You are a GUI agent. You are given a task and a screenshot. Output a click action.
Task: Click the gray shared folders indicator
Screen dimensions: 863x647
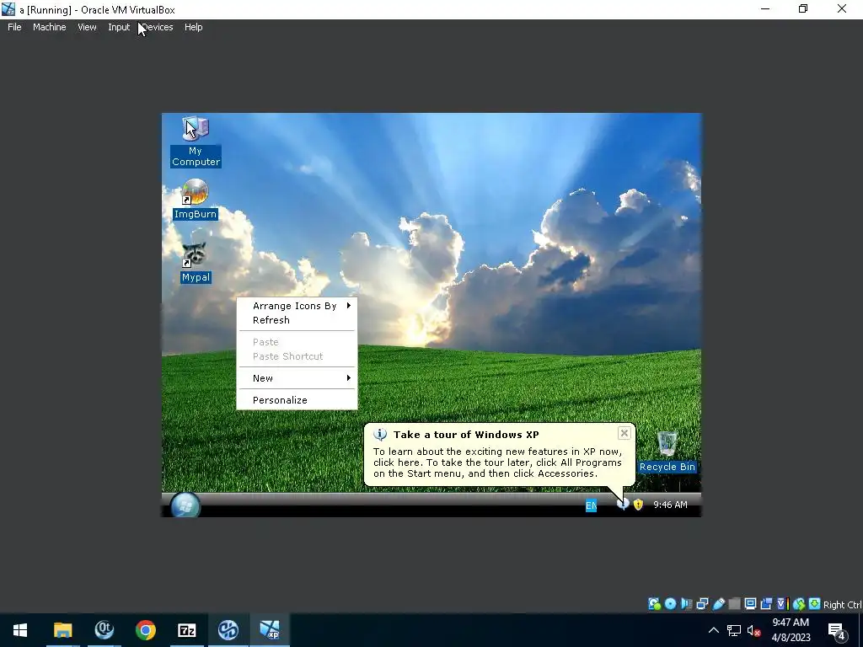coord(734,603)
